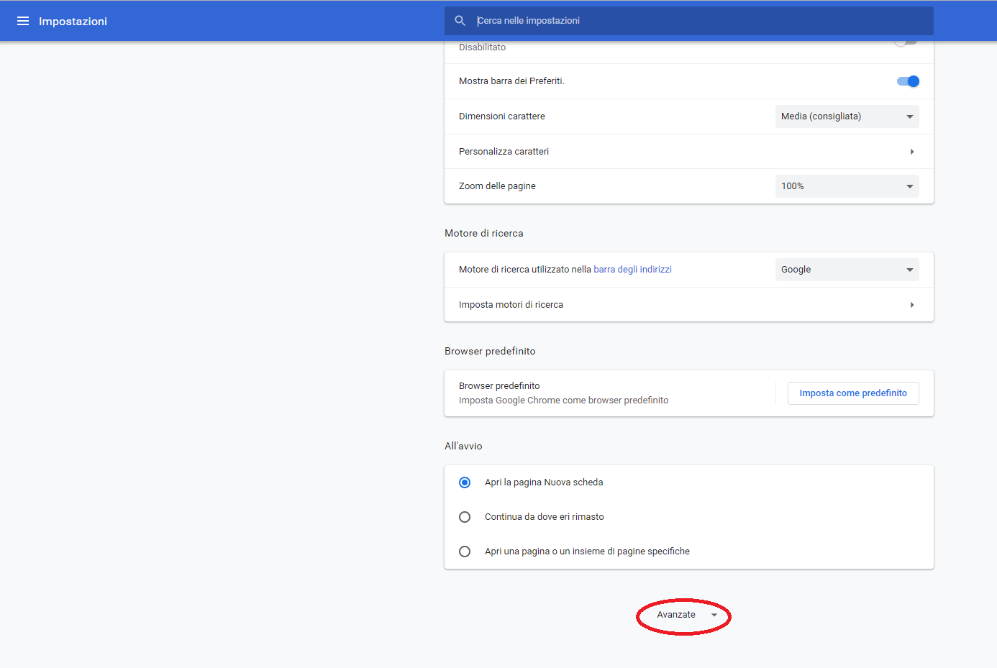Click the Browser predefinito section heading
Image resolution: width=997 pixels, height=668 pixels.
coord(490,352)
